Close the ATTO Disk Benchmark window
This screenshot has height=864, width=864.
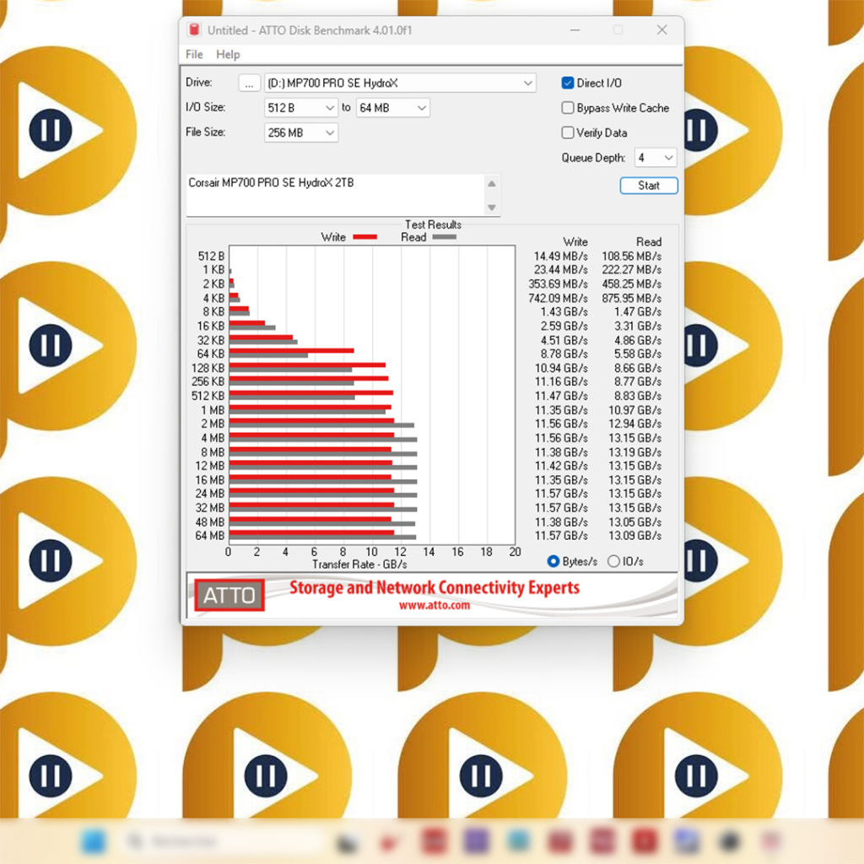(661, 30)
